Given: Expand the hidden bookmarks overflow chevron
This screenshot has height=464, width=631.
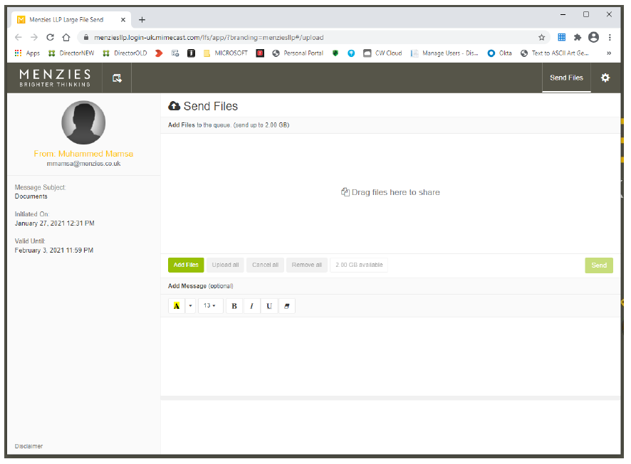Looking at the screenshot, I should tap(609, 53).
